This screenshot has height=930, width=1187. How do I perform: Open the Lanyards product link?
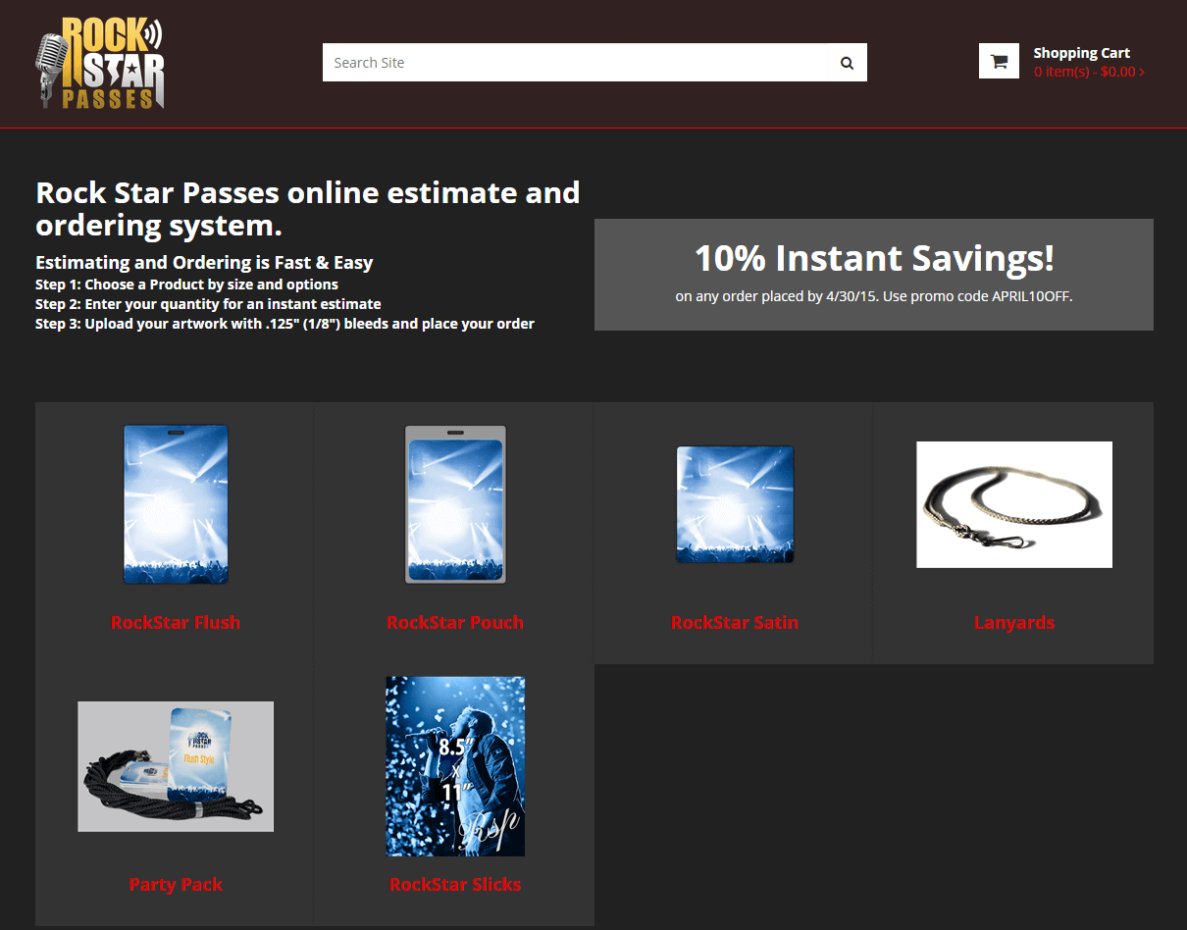tap(1014, 622)
